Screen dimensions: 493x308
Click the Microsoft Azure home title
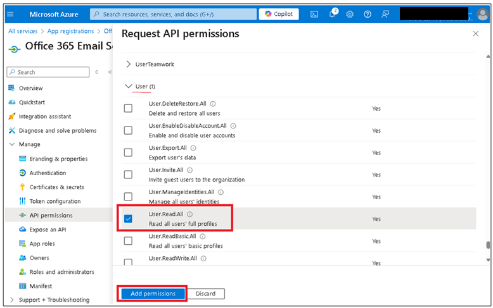click(54, 14)
